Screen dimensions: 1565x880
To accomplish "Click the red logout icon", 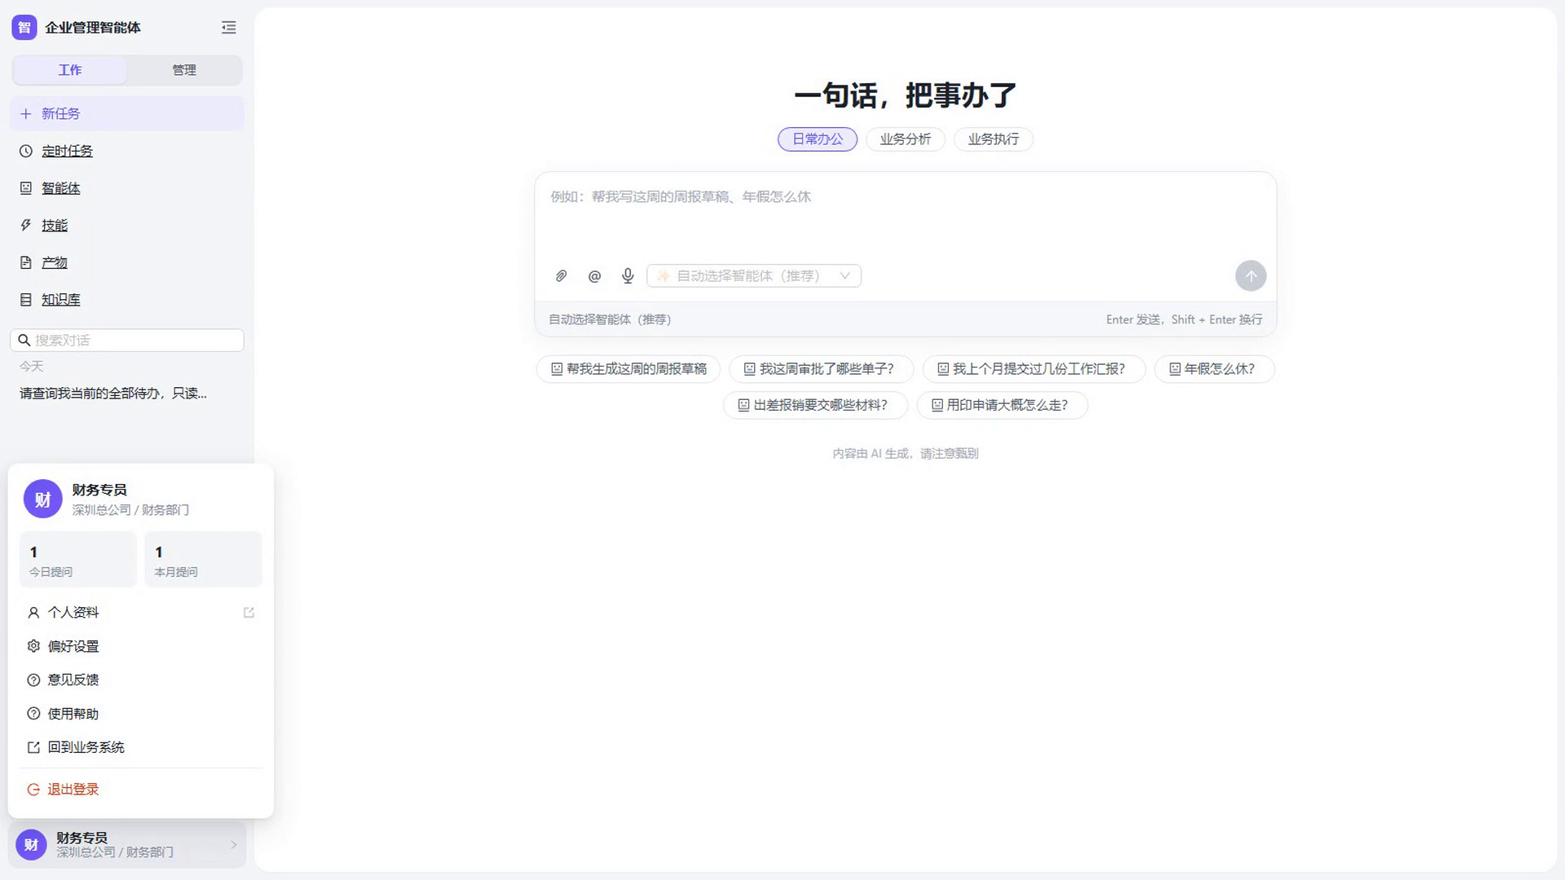I will (x=33, y=790).
